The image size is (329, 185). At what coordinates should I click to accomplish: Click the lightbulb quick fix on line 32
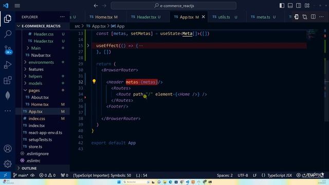coord(94,81)
